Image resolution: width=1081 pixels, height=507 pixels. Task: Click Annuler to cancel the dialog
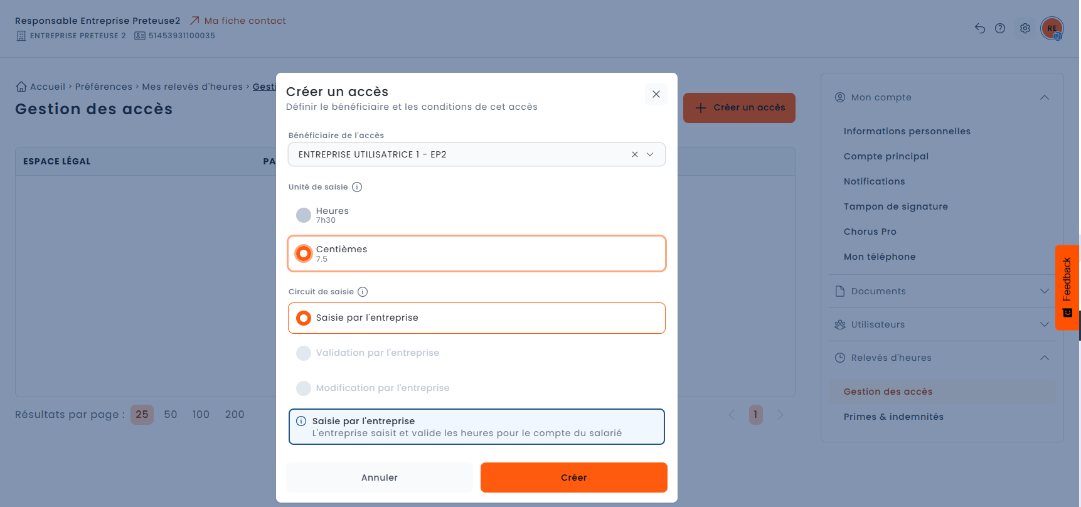click(x=380, y=478)
